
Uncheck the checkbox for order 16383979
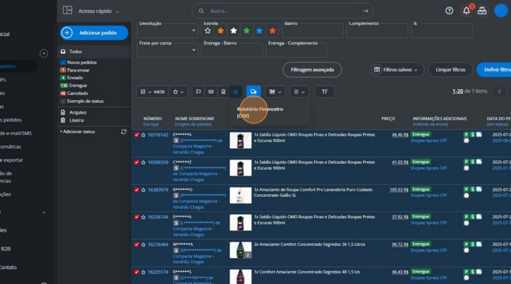[137, 190]
